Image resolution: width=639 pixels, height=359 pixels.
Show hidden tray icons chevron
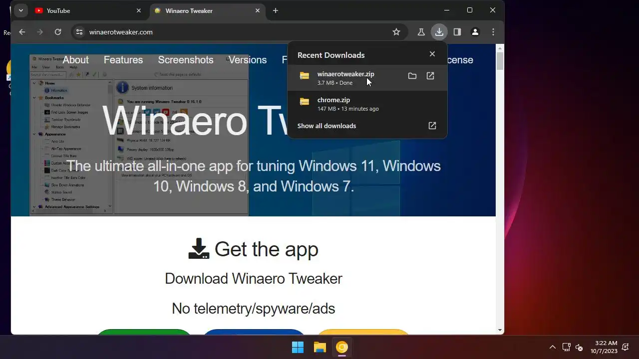pos(552,347)
